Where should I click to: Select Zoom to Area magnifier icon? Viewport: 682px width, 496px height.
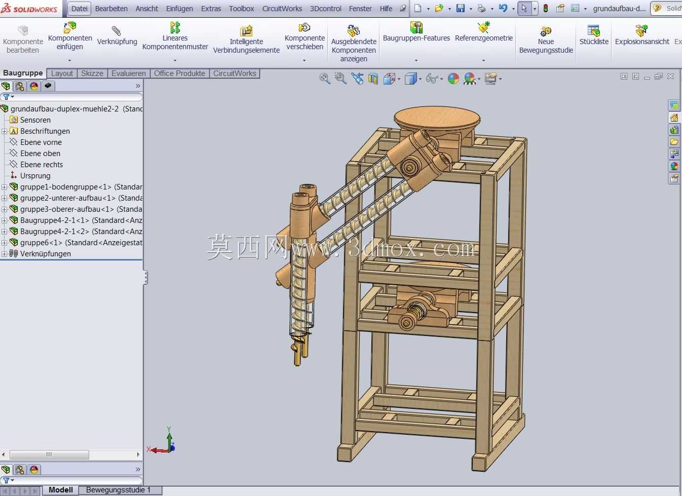(x=340, y=79)
